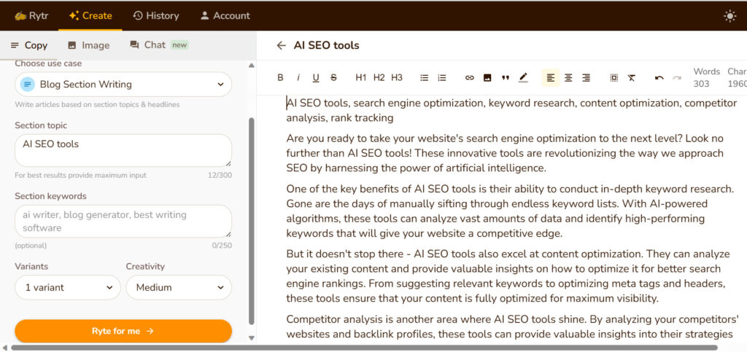747x352 pixels.
Task: Toggle bold formatting in editor toolbar
Action: [280, 77]
